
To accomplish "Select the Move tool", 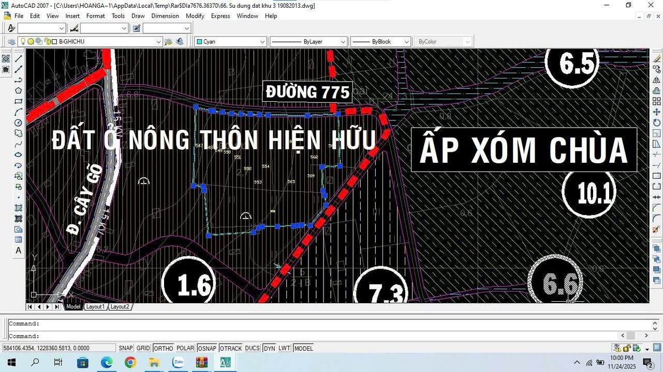I will [x=656, y=112].
